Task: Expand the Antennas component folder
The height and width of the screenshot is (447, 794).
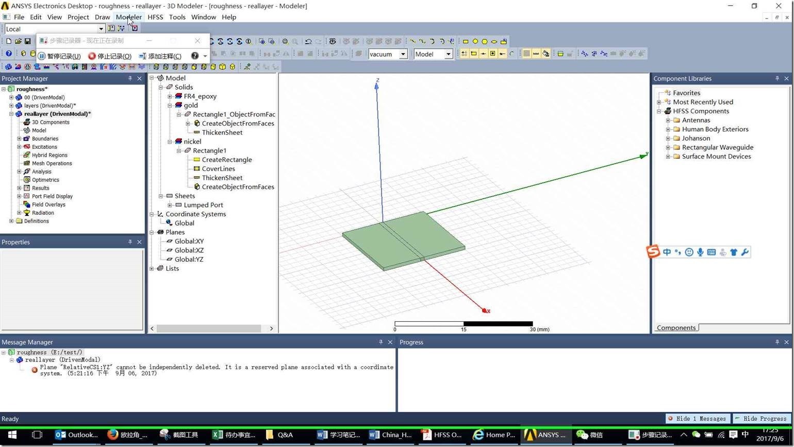Action: (668, 120)
